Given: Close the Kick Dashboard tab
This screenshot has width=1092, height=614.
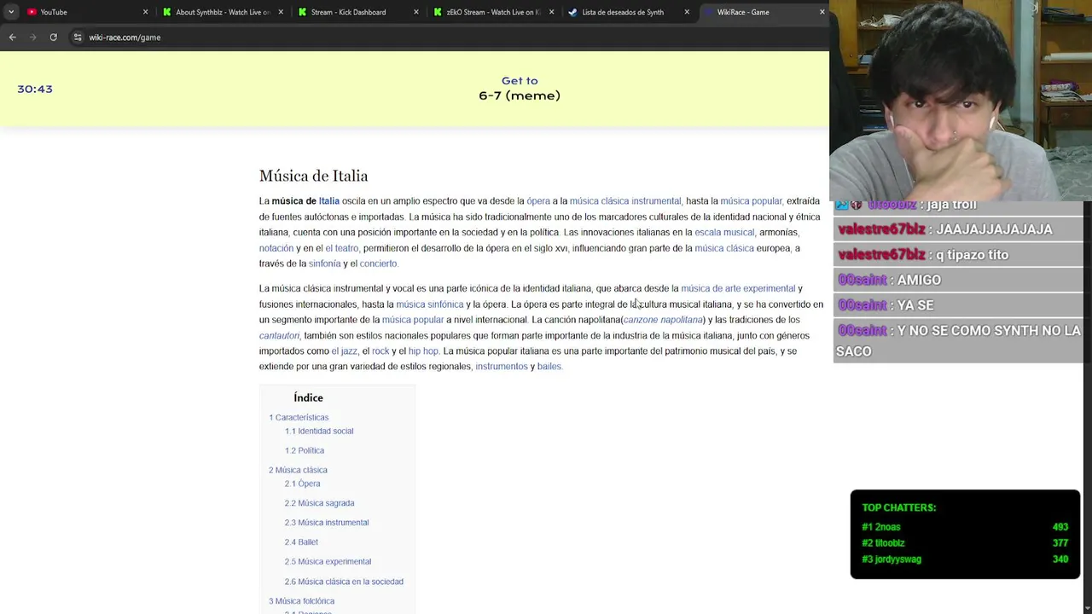Looking at the screenshot, I should (416, 12).
